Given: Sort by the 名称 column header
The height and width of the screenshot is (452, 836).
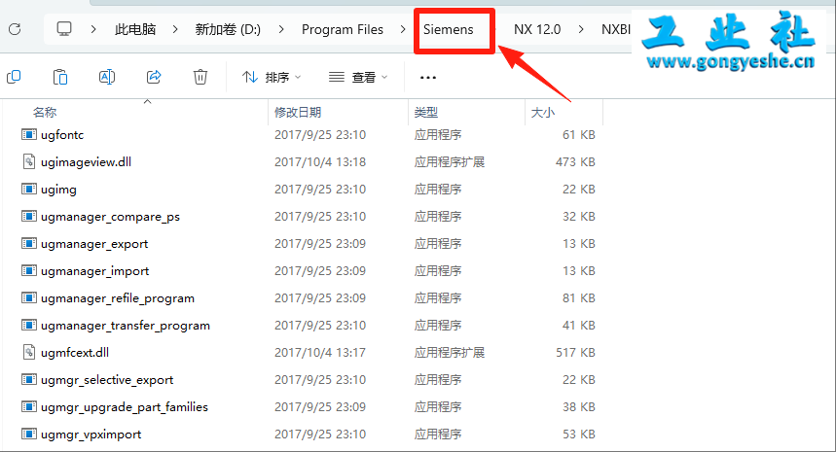Looking at the screenshot, I should click(45, 113).
